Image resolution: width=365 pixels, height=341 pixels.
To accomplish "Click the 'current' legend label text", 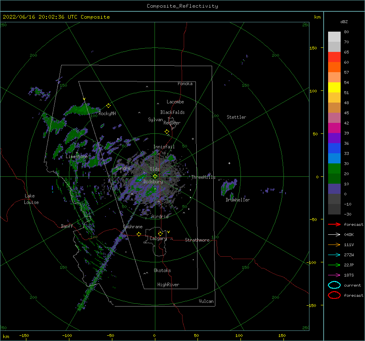I will (352, 285).
